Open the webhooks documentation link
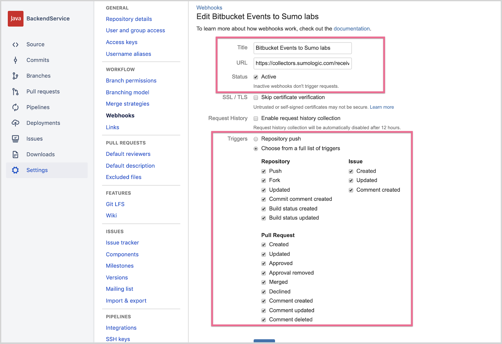The width and height of the screenshot is (502, 344). pyautogui.click(x=352, y=28)
